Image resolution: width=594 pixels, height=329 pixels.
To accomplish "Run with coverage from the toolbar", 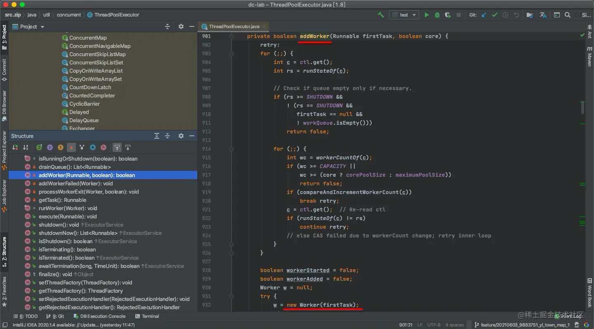I will 448,15.
